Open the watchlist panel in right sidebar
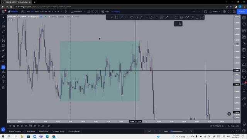Screen dimensions: 247x139 point(244,18)
